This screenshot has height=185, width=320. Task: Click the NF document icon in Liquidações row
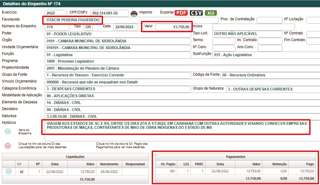22,172
